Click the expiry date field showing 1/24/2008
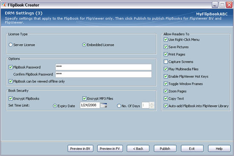This screenshot has height=156, width=234. click(x=90, y=105)
